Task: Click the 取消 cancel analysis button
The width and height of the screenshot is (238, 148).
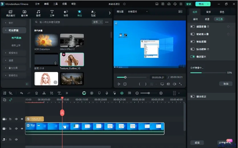Action: 226,84
